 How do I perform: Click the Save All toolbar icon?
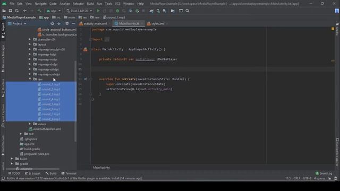10,11
